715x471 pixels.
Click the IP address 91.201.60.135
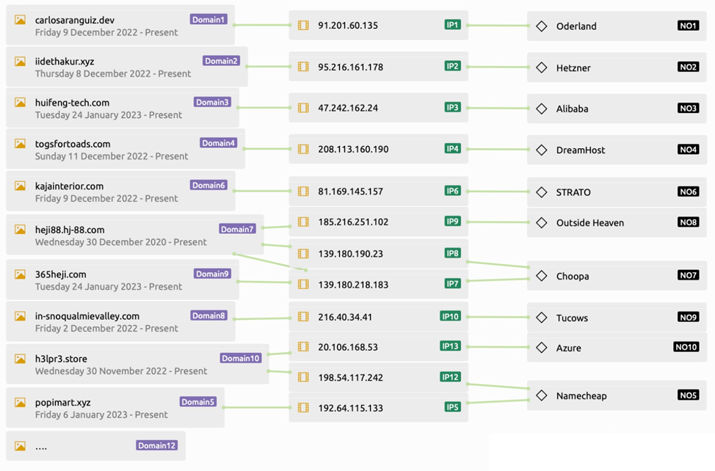point(348,26)
